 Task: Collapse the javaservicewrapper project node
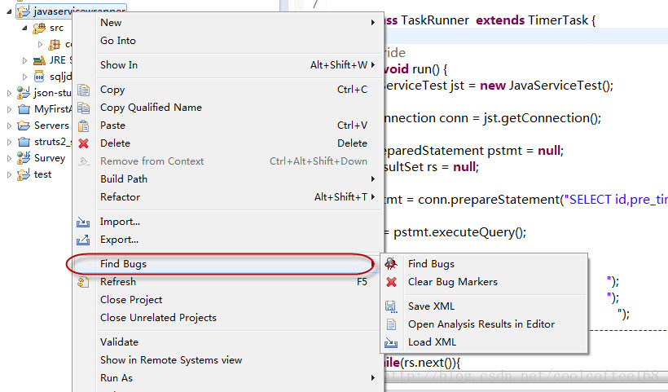click(x=10, y=11)
